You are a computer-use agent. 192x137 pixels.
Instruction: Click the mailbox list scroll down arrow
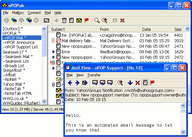tap(44, 101)
